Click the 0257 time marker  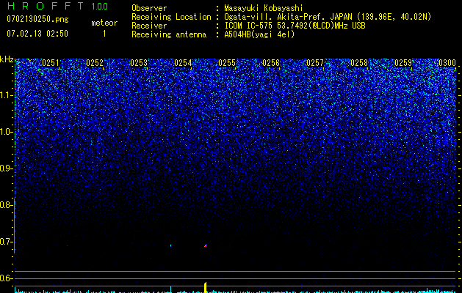pos(315,63)
